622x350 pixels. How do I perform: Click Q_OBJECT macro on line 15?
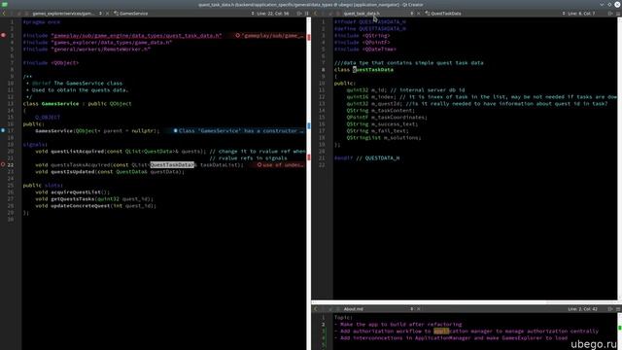point(48,117)
